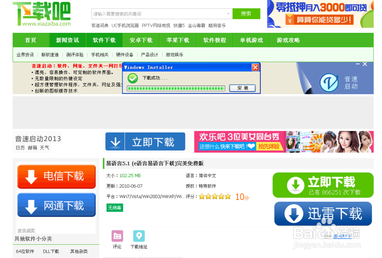Click the green download progress bar
This screenshot has width=382, height=258.
[x=176, y=88]
